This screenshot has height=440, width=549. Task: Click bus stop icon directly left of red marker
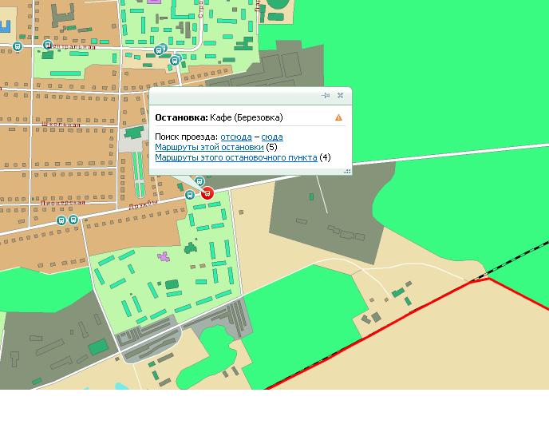click(190, 195)
